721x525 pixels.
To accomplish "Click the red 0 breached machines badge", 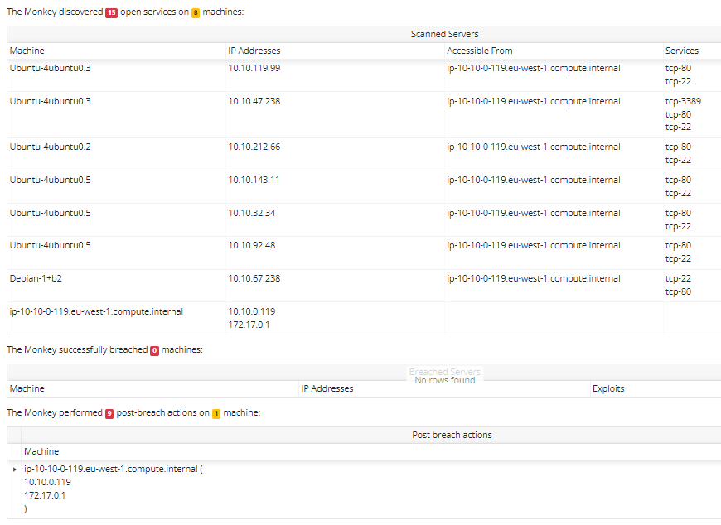I will tap(154, 350).
